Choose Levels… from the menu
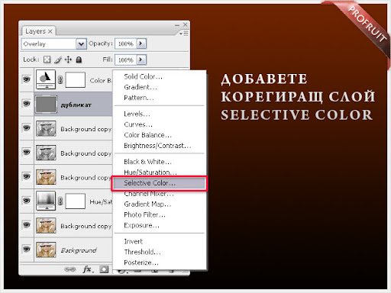Viewport: 391px width, 293px height. [137, 114]
